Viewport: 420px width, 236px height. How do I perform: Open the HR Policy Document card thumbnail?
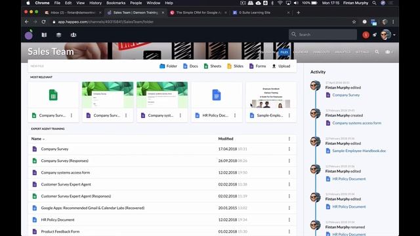click(x=217, y=95)
